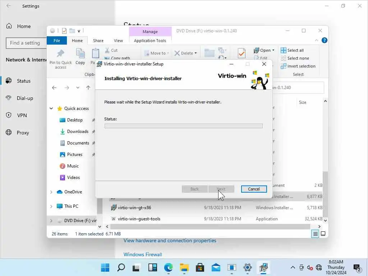Show hidden system tray icons
This screenshot has width=368, height=276.
(293, 267)
